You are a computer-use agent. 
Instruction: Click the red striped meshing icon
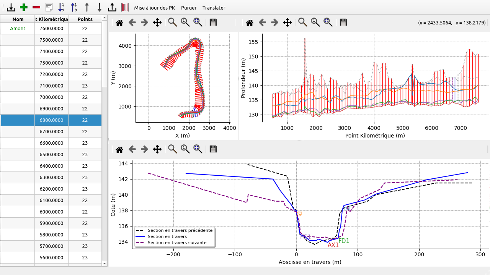(125, 7)
